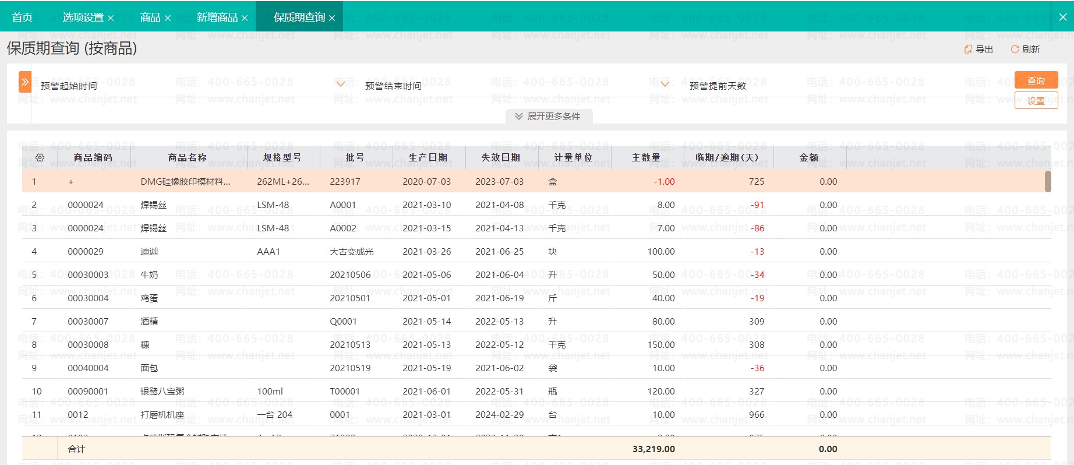The height and width of the screenshot is (465, 1074).
Task: Select the 迪迦 product name cell
Action: pyautogui.click(x=150, y=252)
